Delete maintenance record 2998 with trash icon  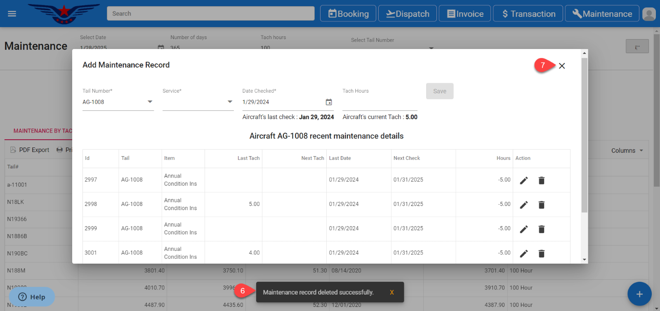[x=541, y=205]
